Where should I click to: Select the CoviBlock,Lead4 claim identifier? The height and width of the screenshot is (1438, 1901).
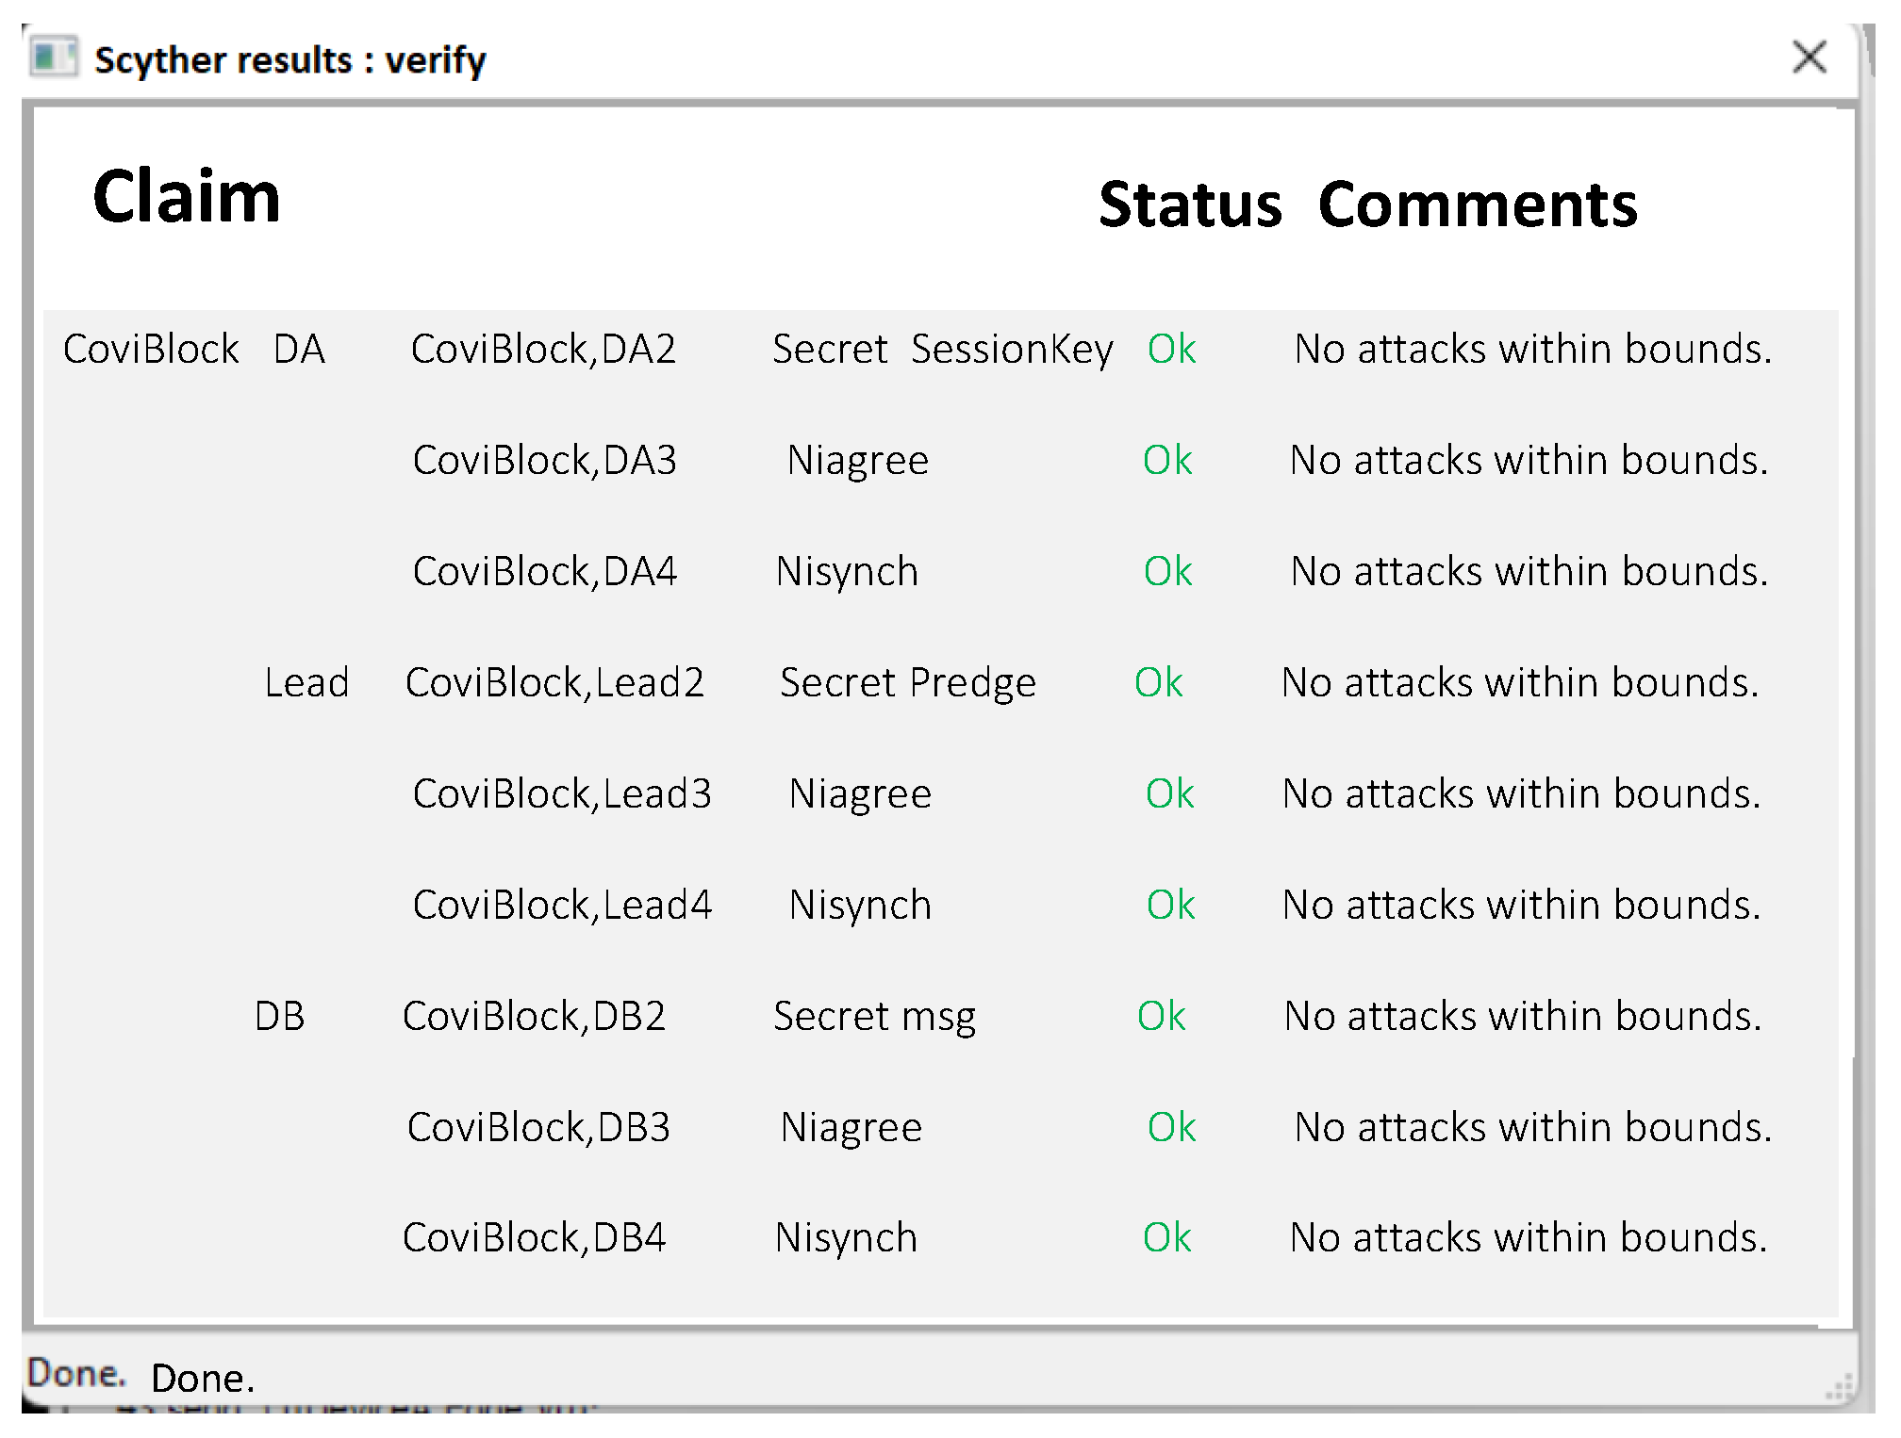click(562, 906)
